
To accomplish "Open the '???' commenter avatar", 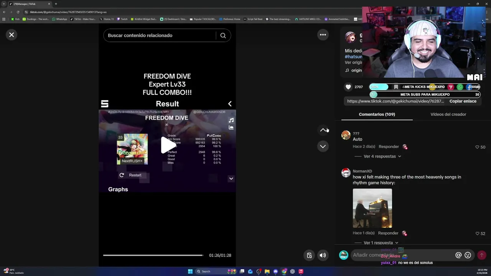I will coord(346,135).
